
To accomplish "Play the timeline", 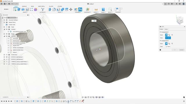I will 6,101.
